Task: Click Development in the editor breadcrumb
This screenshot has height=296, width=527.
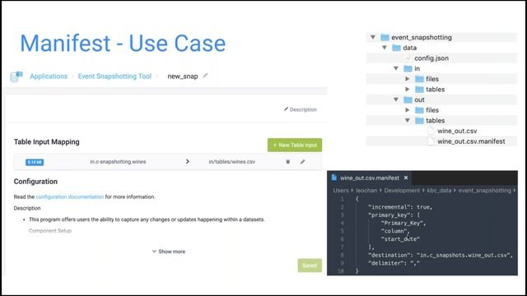Action: [402, 190]
